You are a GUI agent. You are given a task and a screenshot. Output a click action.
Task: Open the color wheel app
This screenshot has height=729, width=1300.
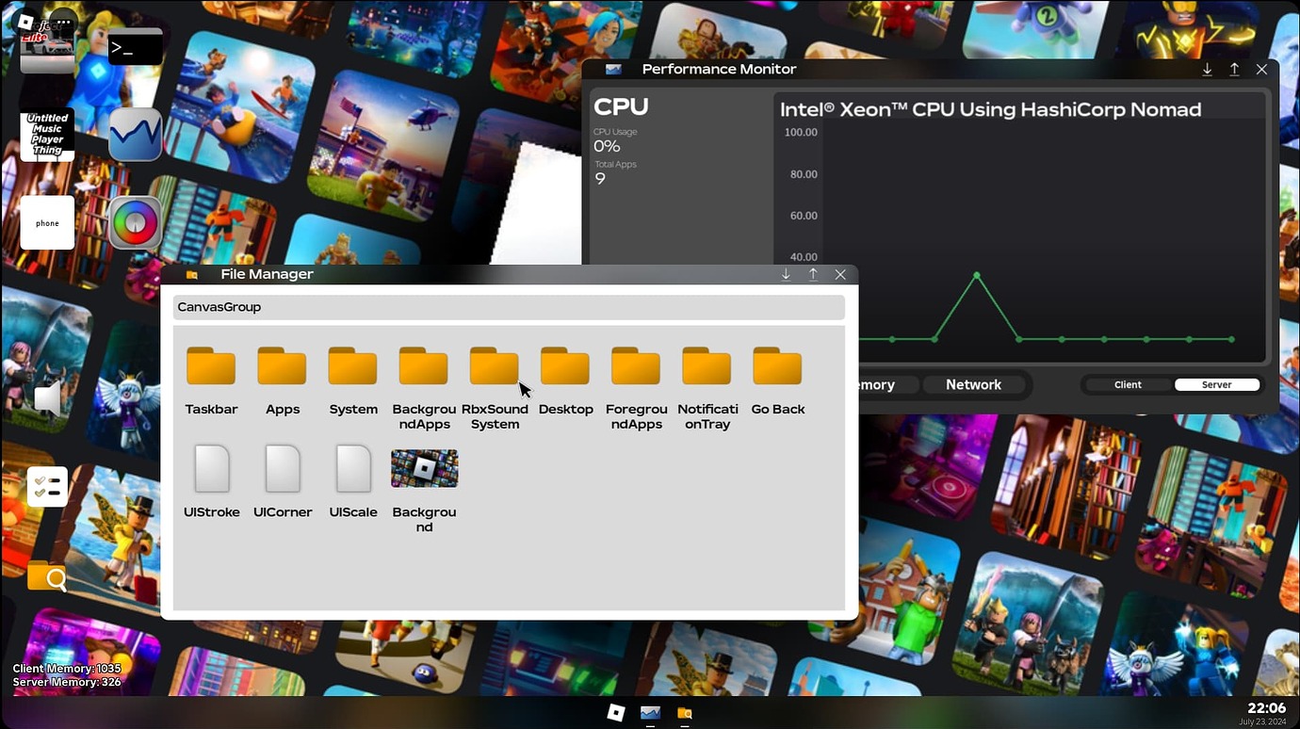pos(135,222)
